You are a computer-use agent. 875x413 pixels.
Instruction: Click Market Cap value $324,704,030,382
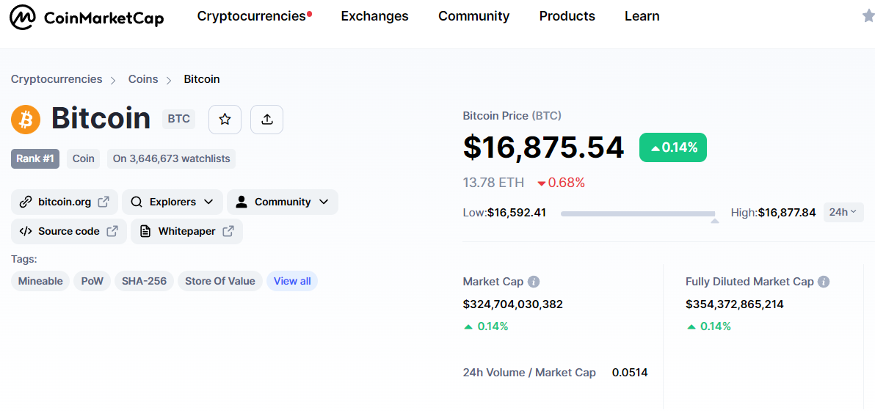tap(513, 304)
